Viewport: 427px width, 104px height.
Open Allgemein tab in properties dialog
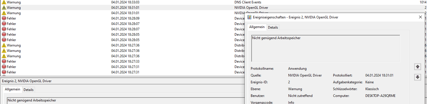click(x=257, y=27)
